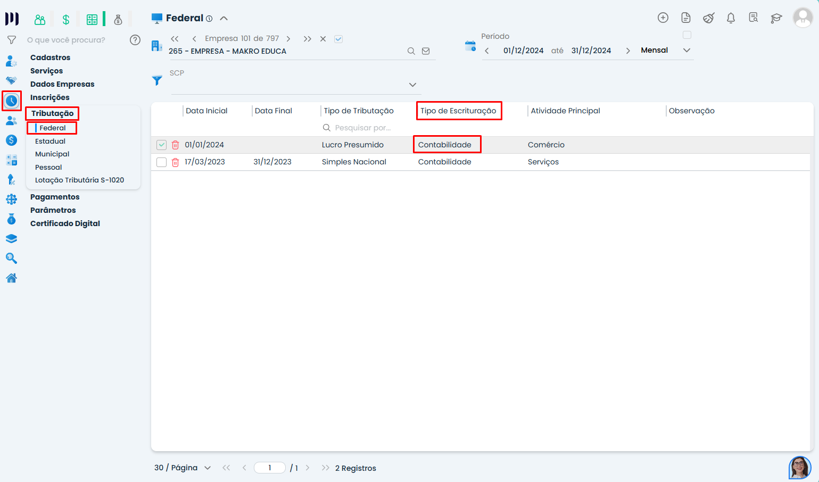
Task: Click the notification bell icon
Action: (731, 18)
